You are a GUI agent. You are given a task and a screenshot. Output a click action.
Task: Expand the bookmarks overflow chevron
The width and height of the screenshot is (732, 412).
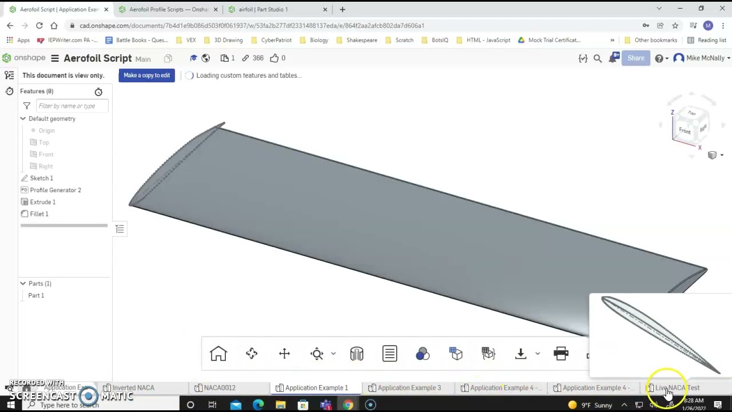[612, 40]
